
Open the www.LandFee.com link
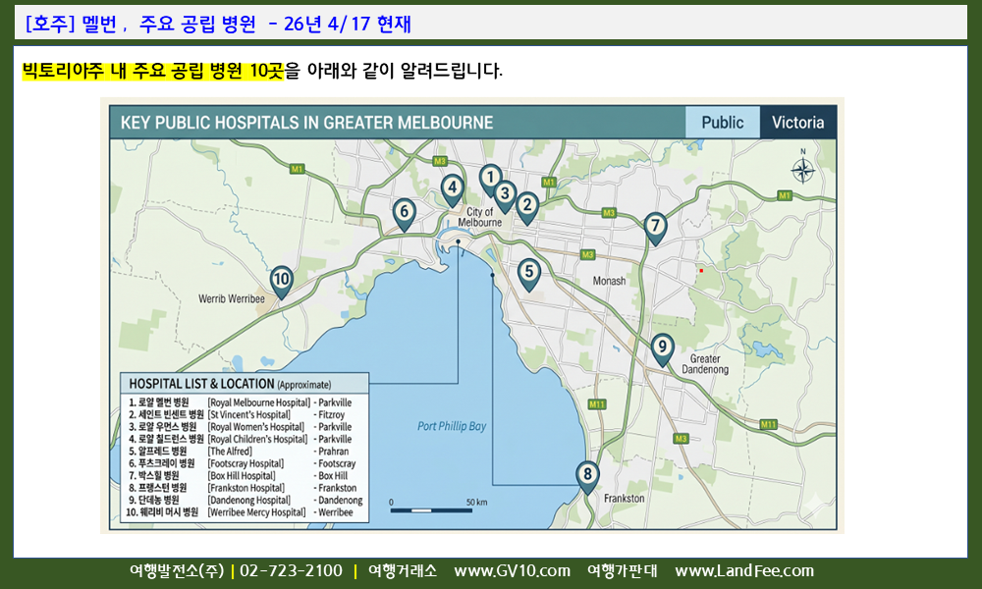click(x=743, y=571)
